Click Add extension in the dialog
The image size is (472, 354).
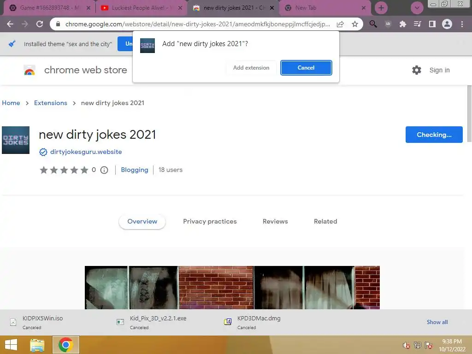pyautogui.click(x=251, y=68)
